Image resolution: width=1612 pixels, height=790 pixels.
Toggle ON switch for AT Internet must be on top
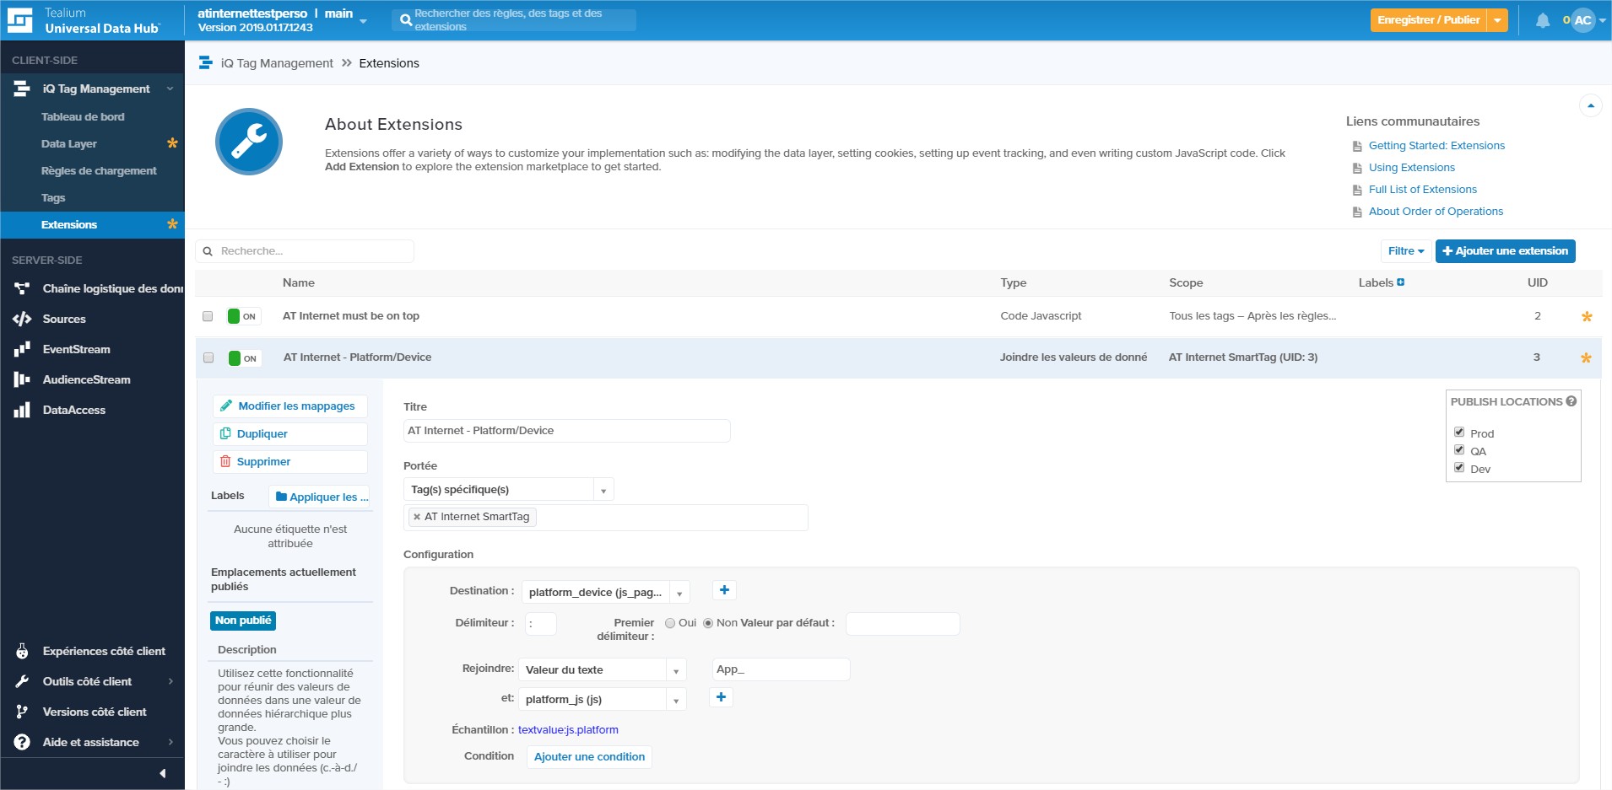click(x=242, y=316)
